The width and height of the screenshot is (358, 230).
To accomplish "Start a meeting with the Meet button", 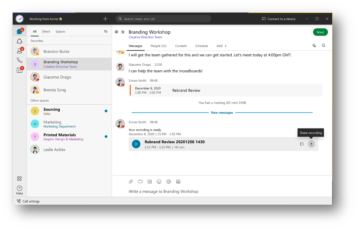I will (320, 32).
